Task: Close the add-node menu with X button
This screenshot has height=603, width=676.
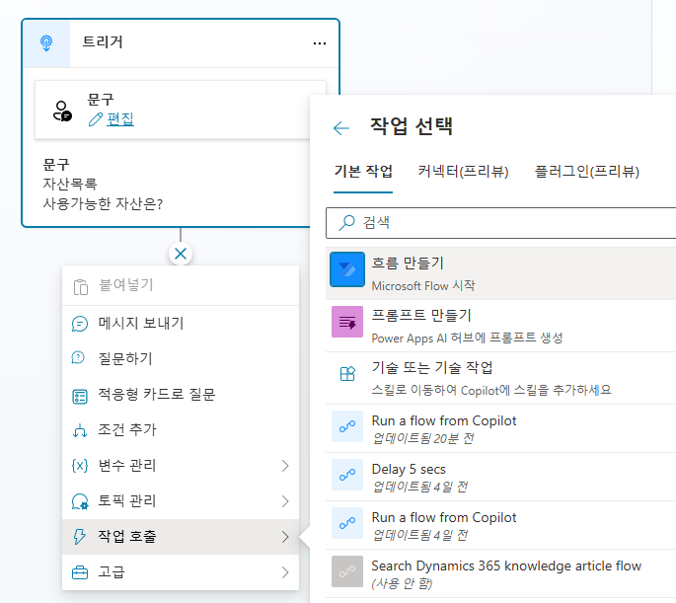Action: tap(181, 254)
